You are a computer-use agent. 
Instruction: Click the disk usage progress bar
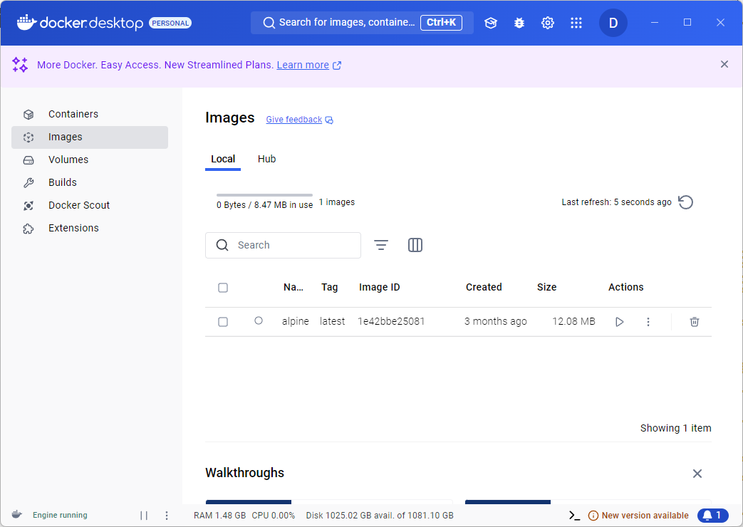click(x=264, y=195)
